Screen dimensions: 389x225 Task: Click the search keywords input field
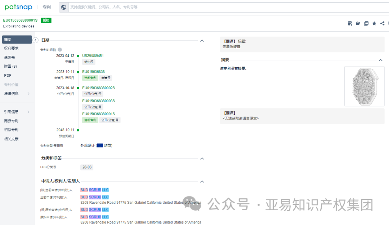click(228, 7)
